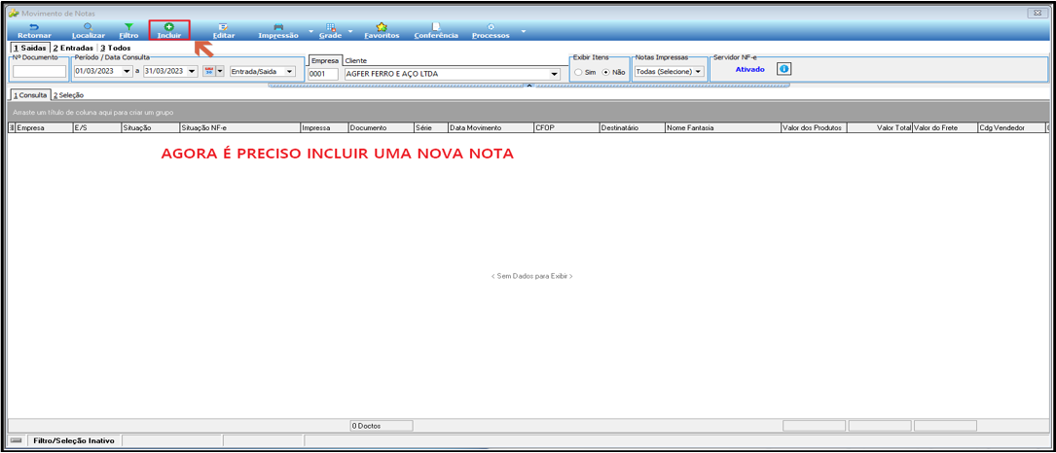Image resolution: width=1056 pixels, height=453 pixels.
Task: Open the Localizar search tool
Action: coord(89,30)
